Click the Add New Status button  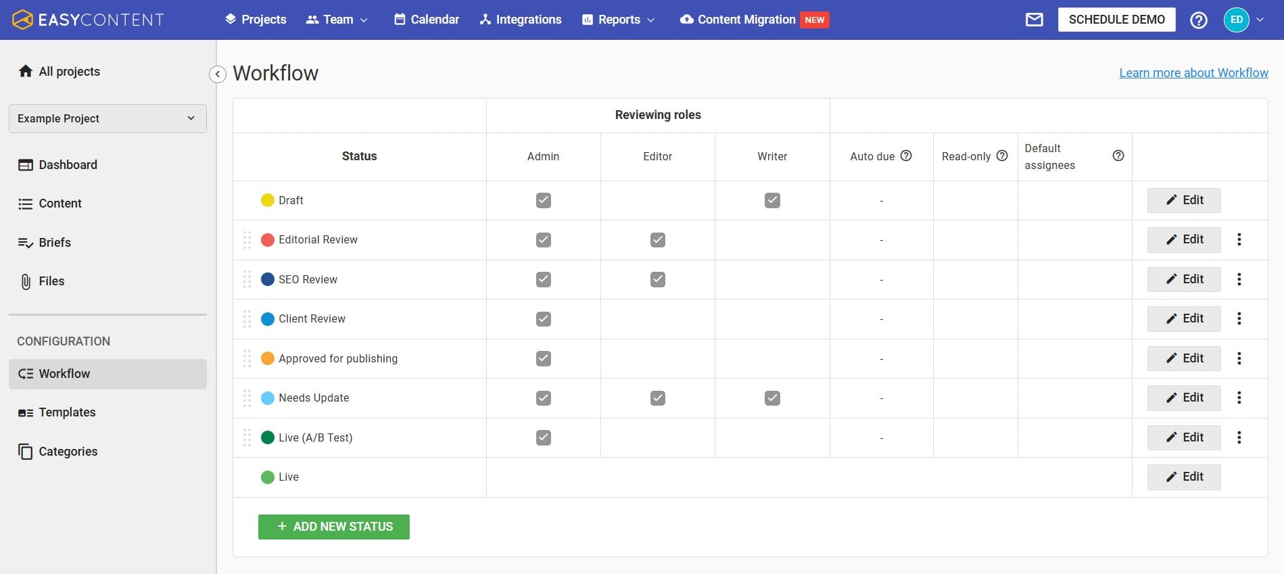click(x=333, y=527)
